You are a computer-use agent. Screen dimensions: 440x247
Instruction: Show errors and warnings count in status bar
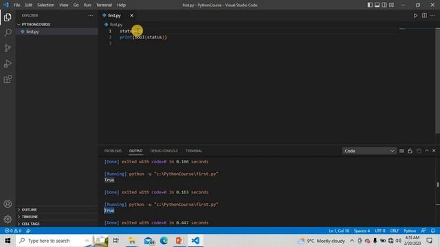pos(13,231)
